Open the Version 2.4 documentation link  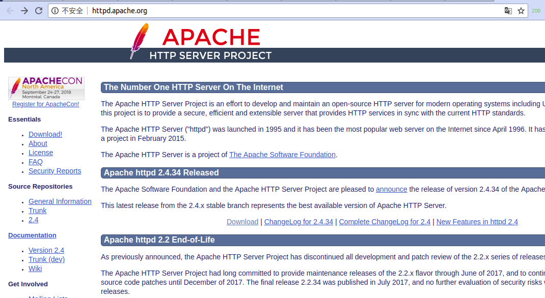click(x=46, y=250)
